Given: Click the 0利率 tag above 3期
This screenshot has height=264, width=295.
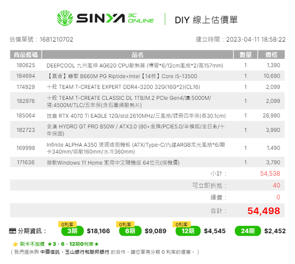Looking at the screenshot, I should [x=67, y=224].
